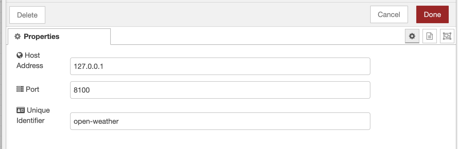This screenshot has width=458, height=149.
Task: Click empty header space between Delete and Cancel
Action: click(206, 15)
